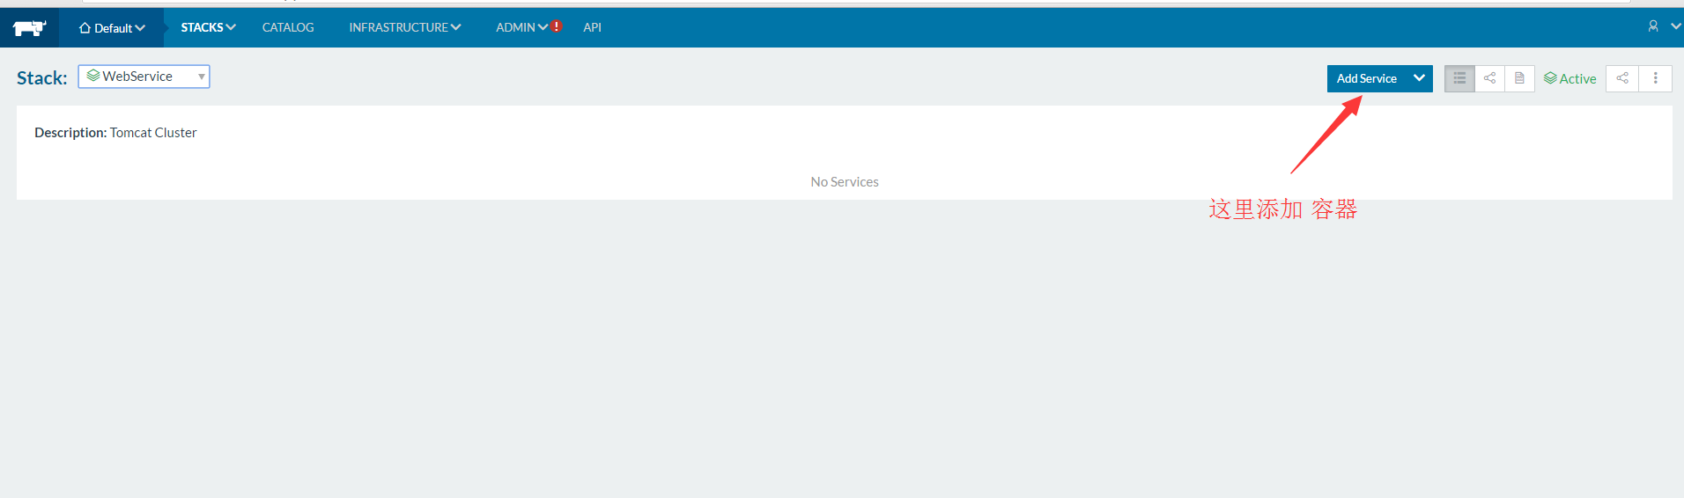Open the ADMIN menu

click(x=521, y=27)
